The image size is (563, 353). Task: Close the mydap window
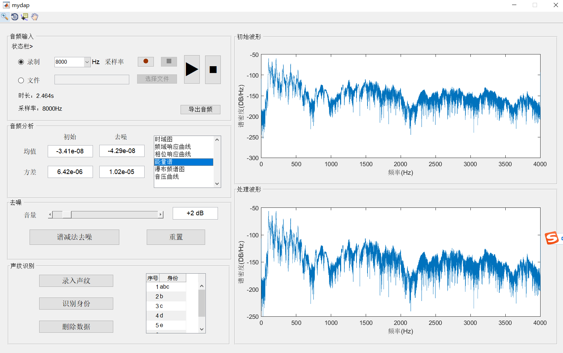pos(556,5)
